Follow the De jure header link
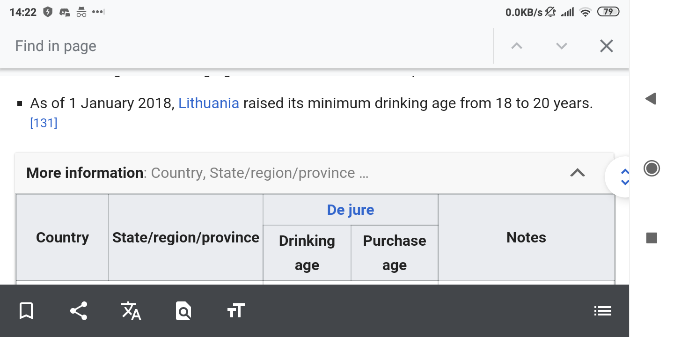 coord(351,210)
